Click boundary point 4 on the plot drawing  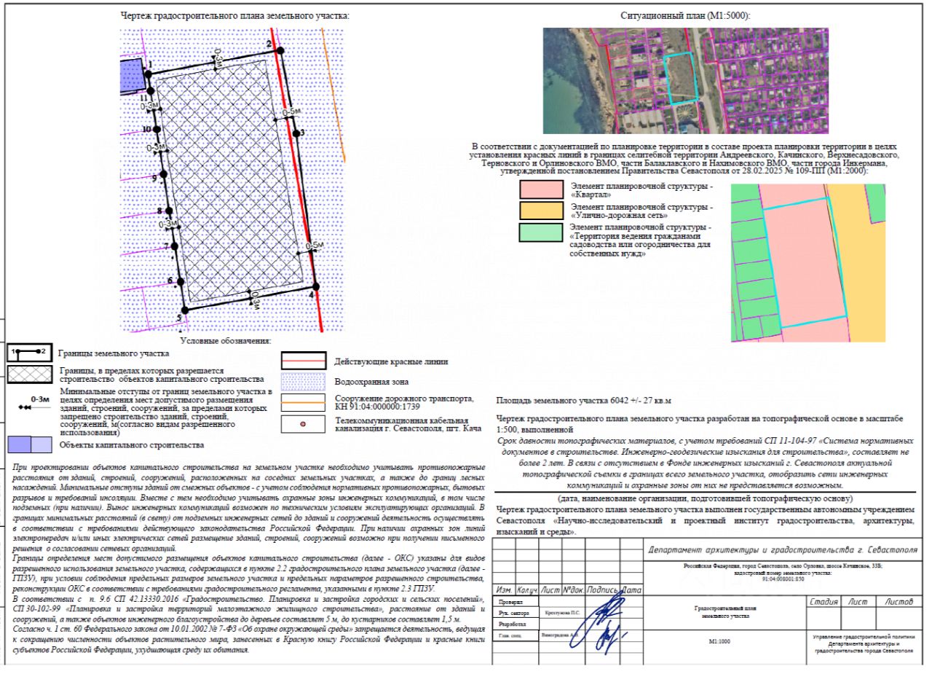(x=315, y=286)
